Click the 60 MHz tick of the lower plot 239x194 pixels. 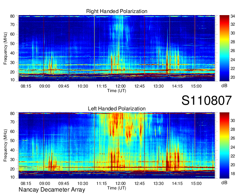12,131
